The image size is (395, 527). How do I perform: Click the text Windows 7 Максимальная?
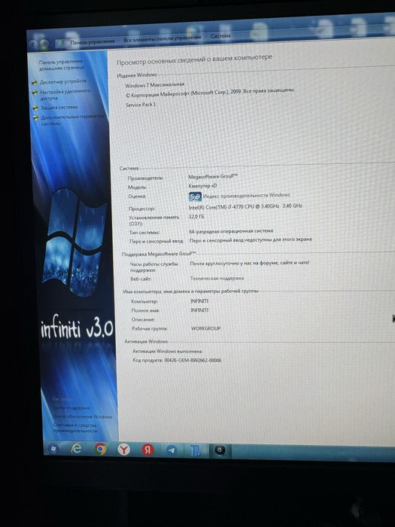tap(155, 85)
